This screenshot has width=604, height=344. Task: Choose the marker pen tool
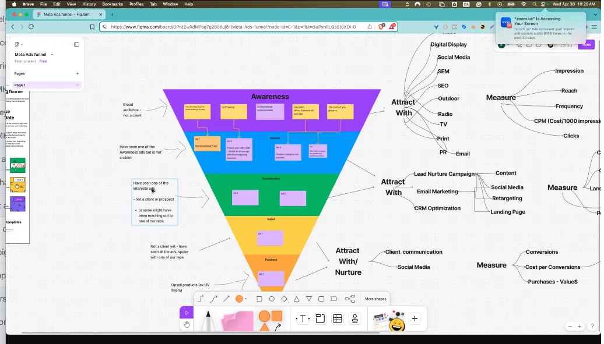208,320
